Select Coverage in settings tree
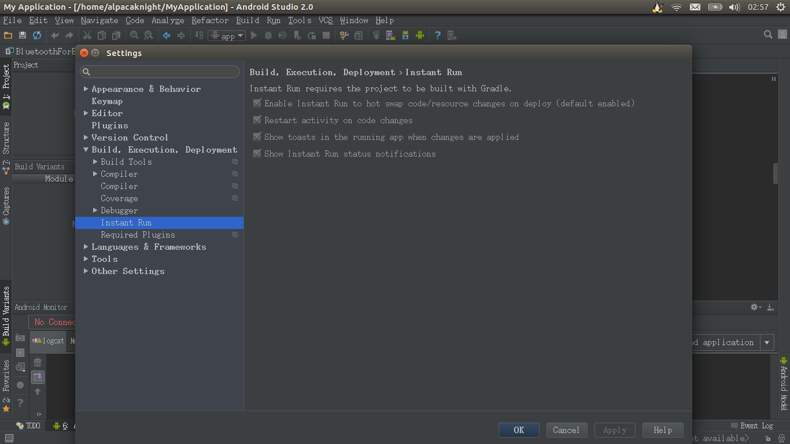Screen dimensions: 790x444 [119, 198]
